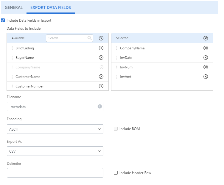224x185 pixels.
Task: Uncheck Include Data Fields in Export
Action: pos(3,21)
